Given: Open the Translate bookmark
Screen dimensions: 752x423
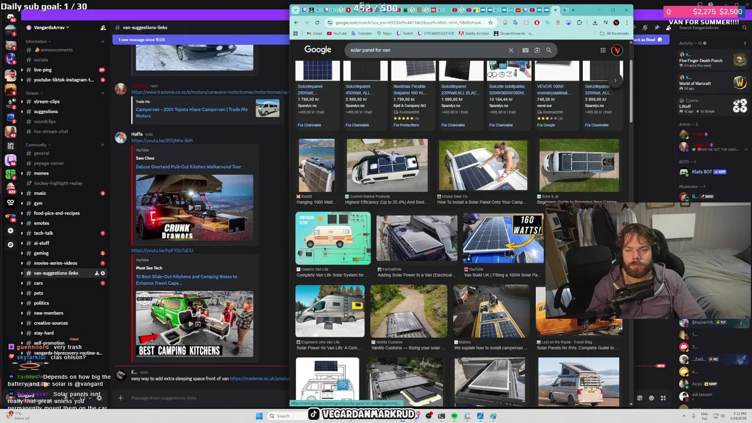Looking at the screenshot, I should point(361,33).
